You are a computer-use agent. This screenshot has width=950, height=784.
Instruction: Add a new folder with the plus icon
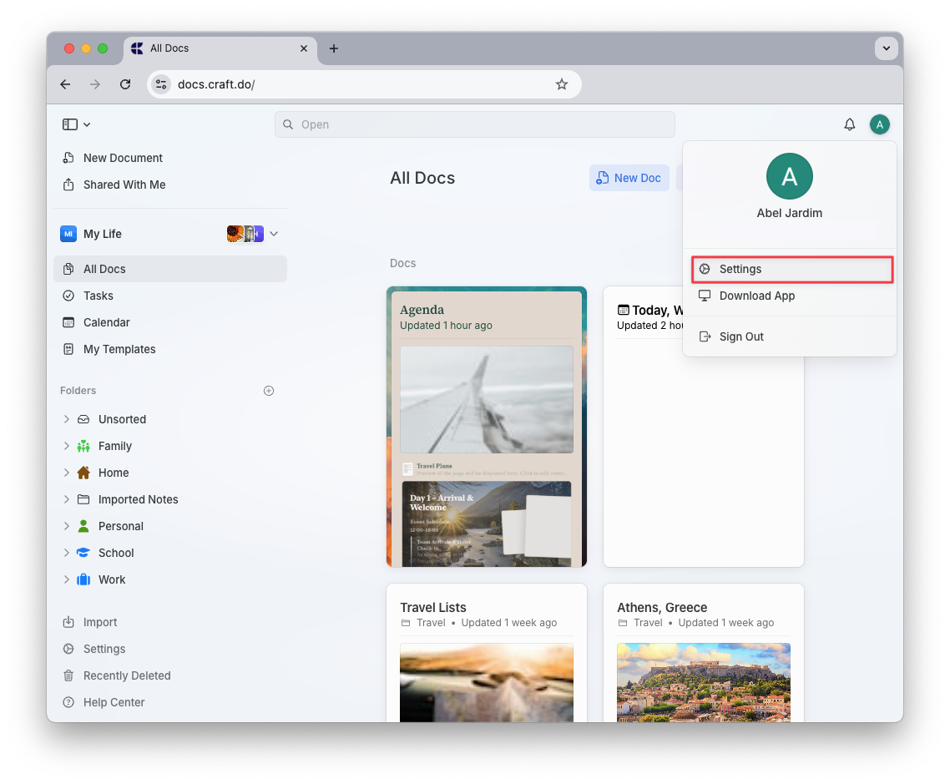269,390
